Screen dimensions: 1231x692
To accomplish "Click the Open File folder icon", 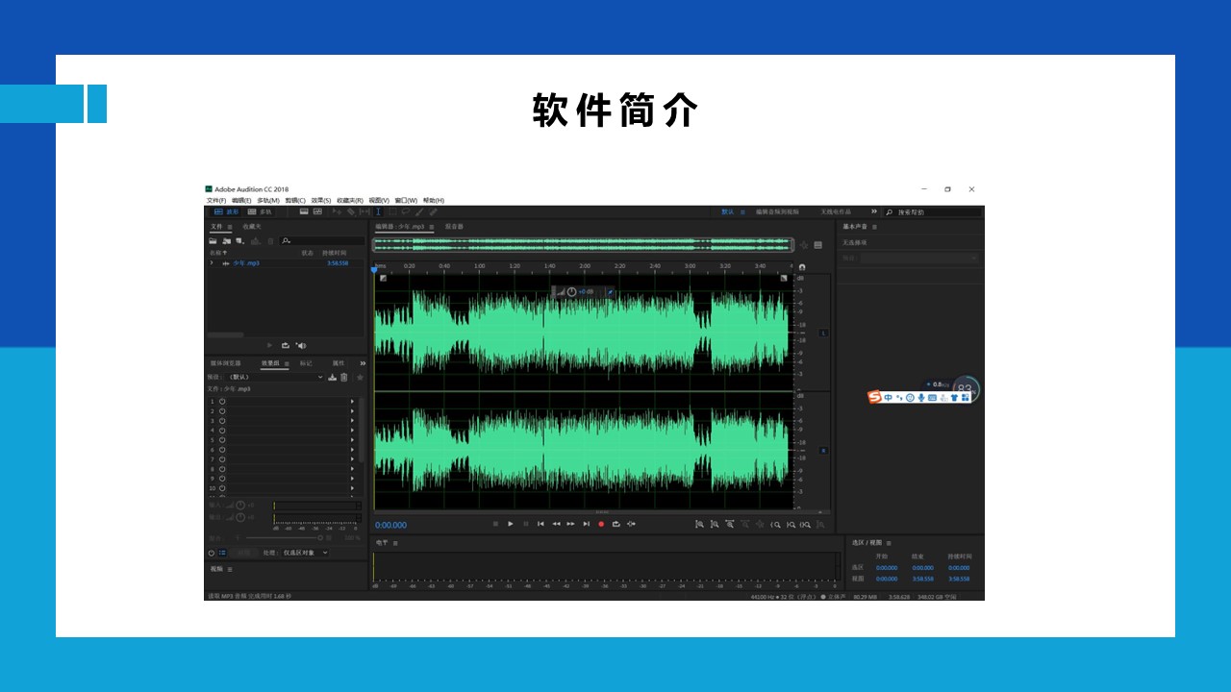I will tap(213, 241).
